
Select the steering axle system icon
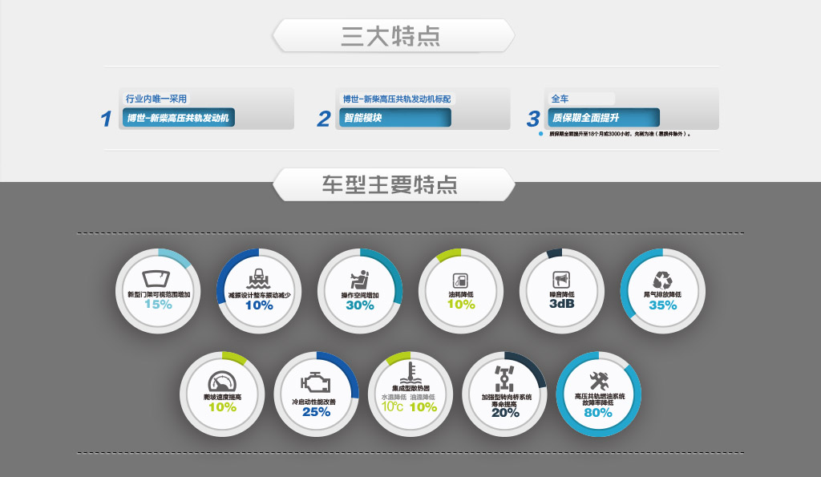click(x=504, y=378)
